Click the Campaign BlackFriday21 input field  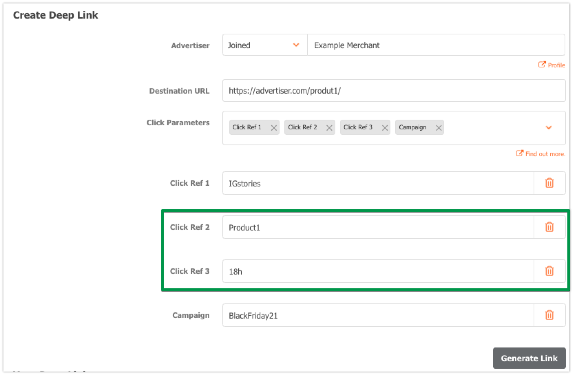[378, 315]
